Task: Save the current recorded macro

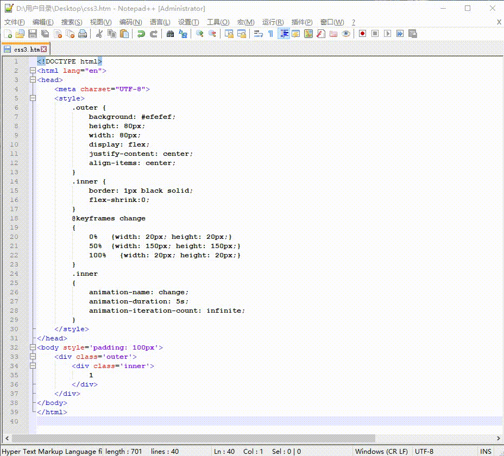Action: 412,34
